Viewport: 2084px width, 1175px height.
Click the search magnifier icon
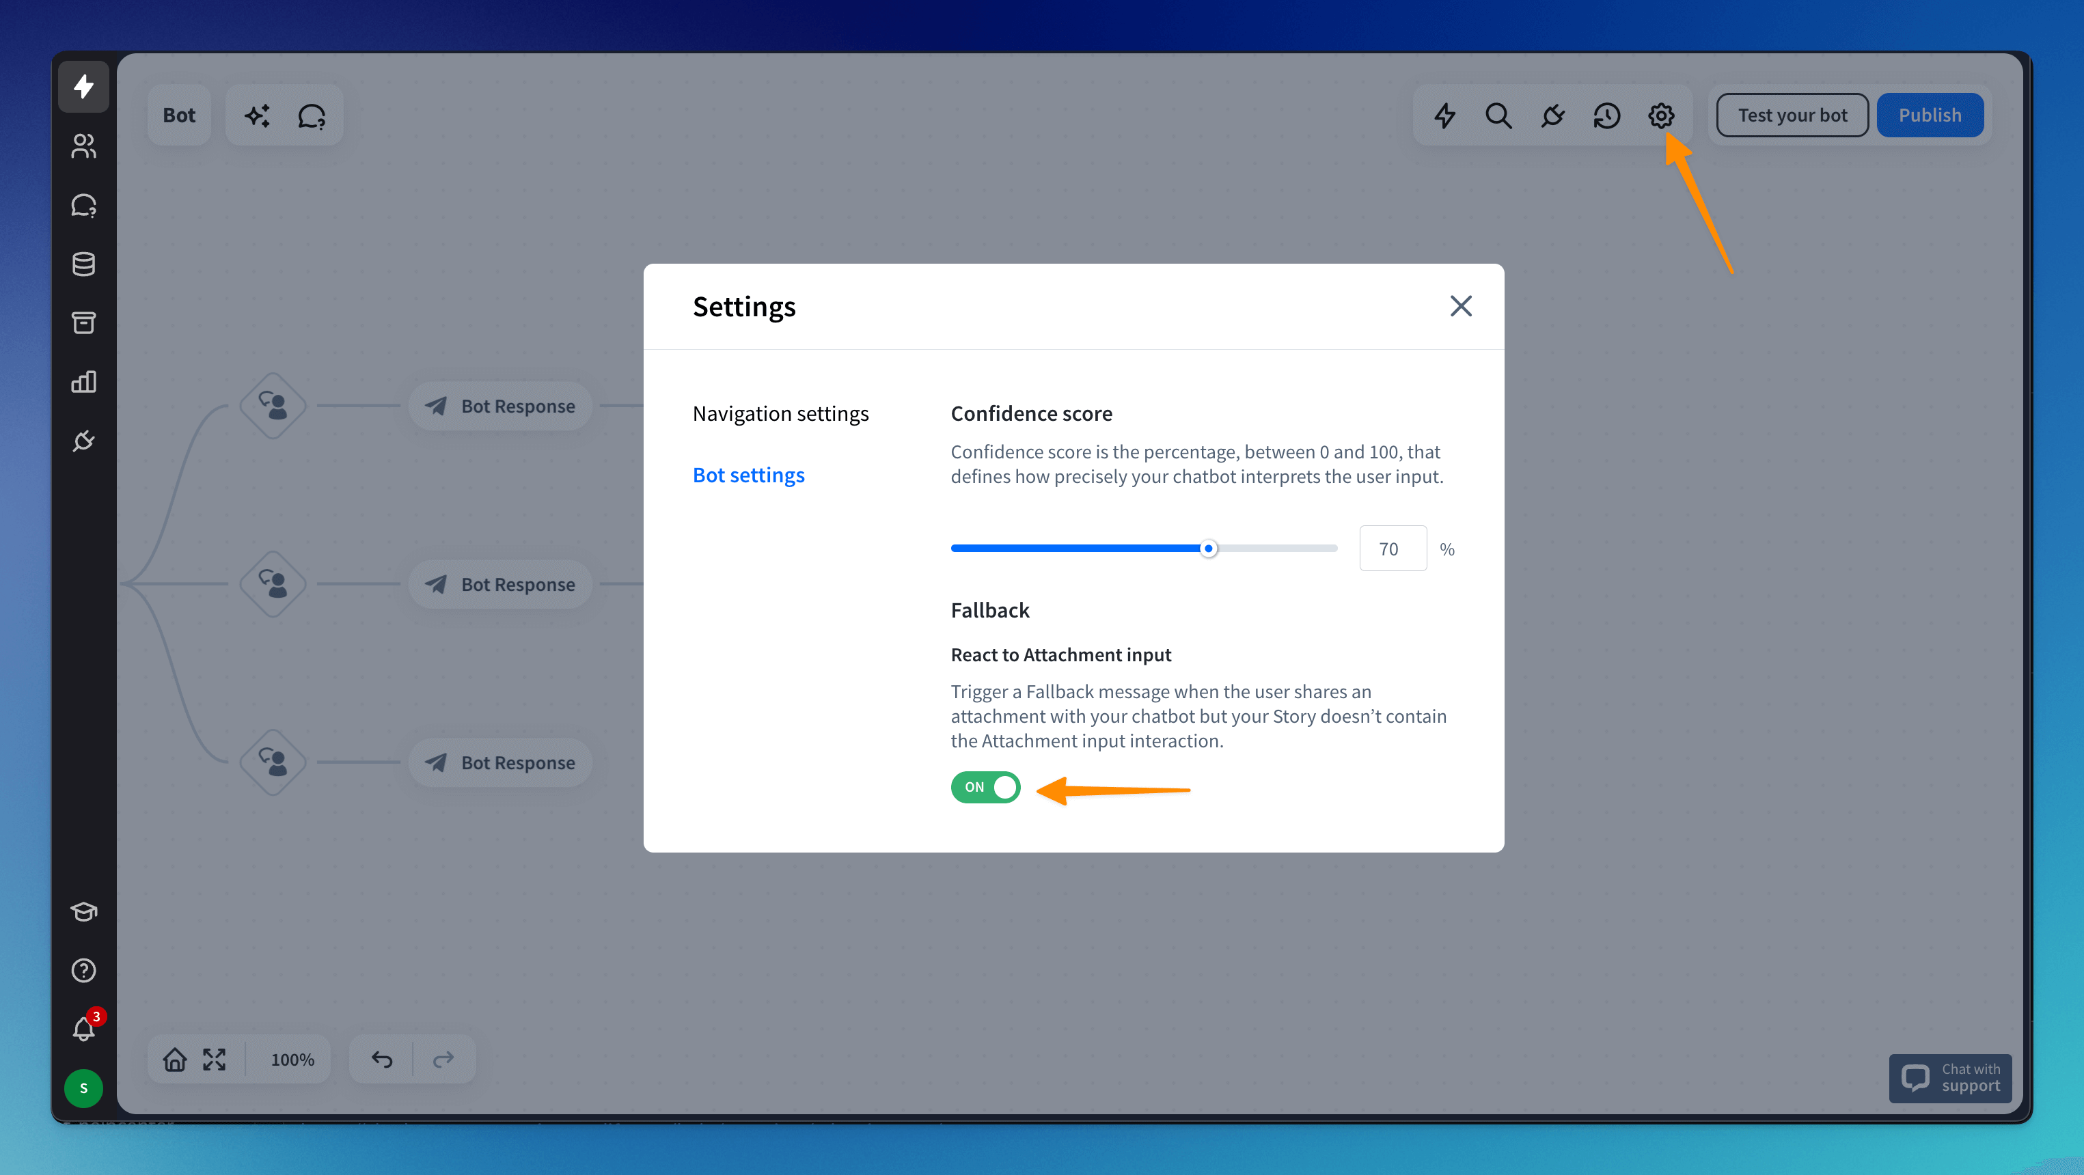(1498, 115)
